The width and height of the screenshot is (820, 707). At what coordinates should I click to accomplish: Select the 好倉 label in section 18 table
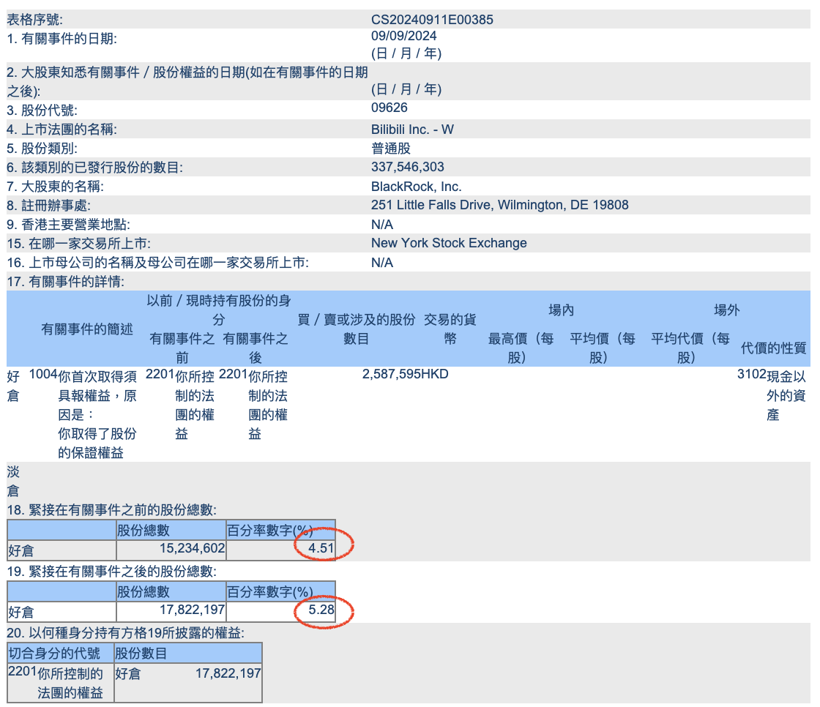(21, 550)
